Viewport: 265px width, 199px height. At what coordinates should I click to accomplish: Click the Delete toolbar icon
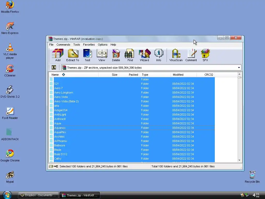116,55
